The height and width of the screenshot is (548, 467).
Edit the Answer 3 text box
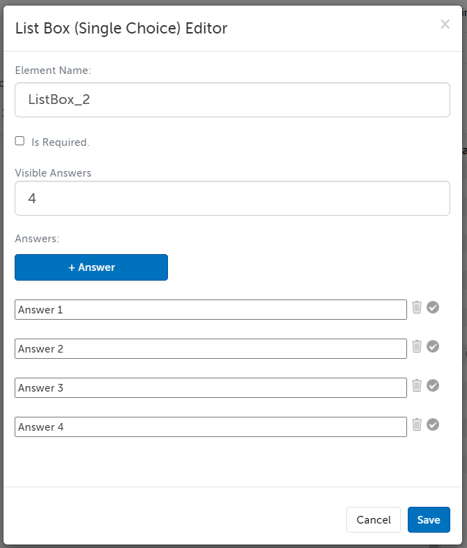coord(210,388)
